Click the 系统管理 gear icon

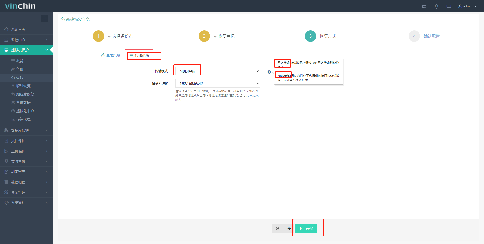(x=6, y=203)
